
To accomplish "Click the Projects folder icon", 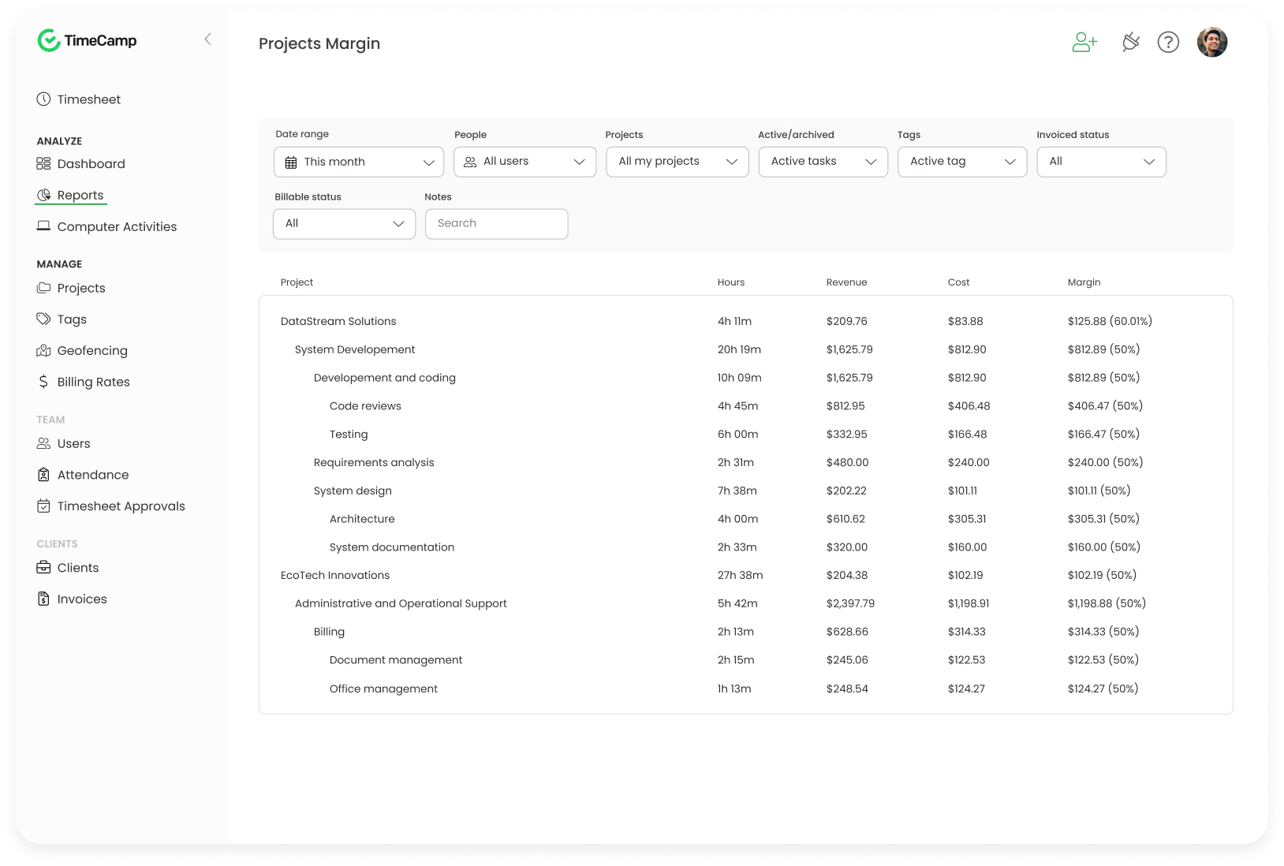I will [x=43, y=288].
